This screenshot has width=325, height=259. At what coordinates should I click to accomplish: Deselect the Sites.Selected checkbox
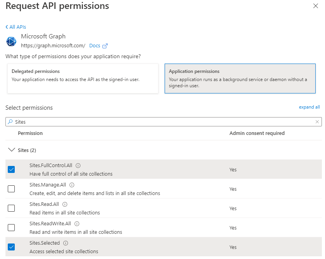point(11,247)
